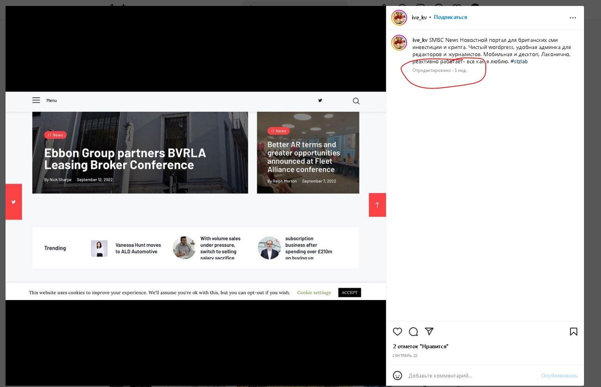Viewport: 601px width, 387px height.
Task: Click Vanessa Hunt article thumbnail
Action: pyautogui.click(x=99, y=248)
